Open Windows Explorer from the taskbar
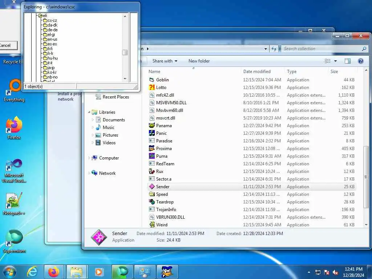The height and width of the screenshot is (279, 372). pyautogui.click(x=76, y=272)
